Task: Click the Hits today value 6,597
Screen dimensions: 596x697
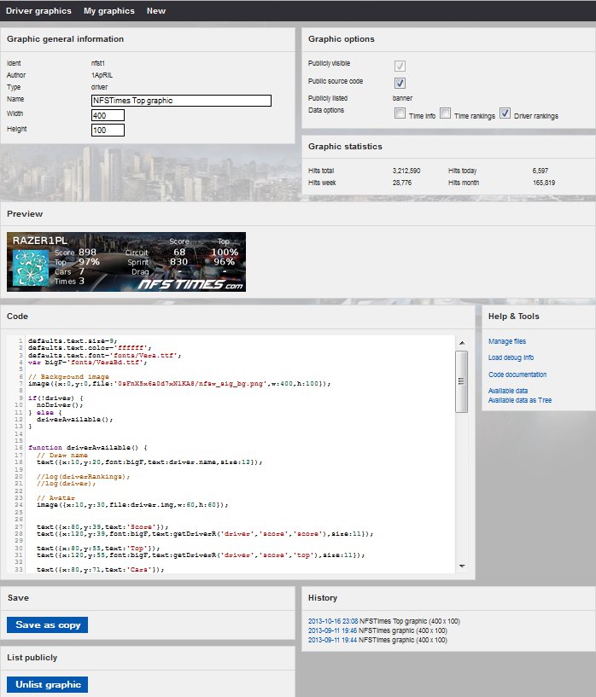Action: tap(540, 171)
